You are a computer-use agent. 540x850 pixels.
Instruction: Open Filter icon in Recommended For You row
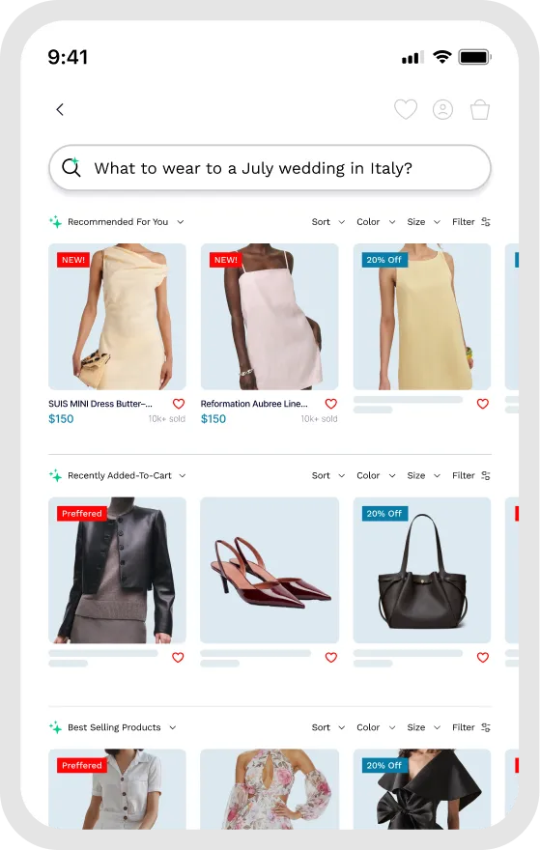point(486,222)
